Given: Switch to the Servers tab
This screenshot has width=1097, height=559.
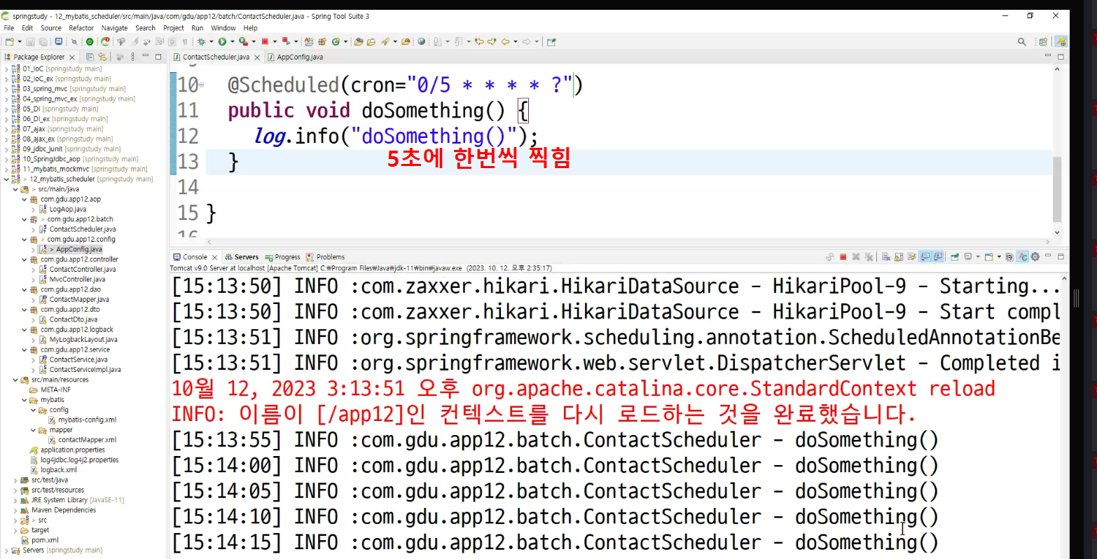Looking at the screenshot, I should (242, 257).
